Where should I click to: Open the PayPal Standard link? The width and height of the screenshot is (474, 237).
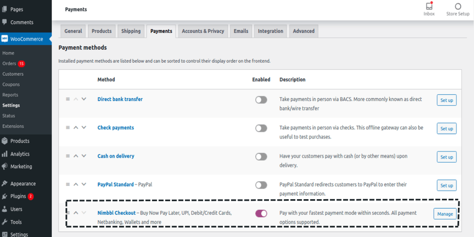pyautogui.click(x=115, y=184)
